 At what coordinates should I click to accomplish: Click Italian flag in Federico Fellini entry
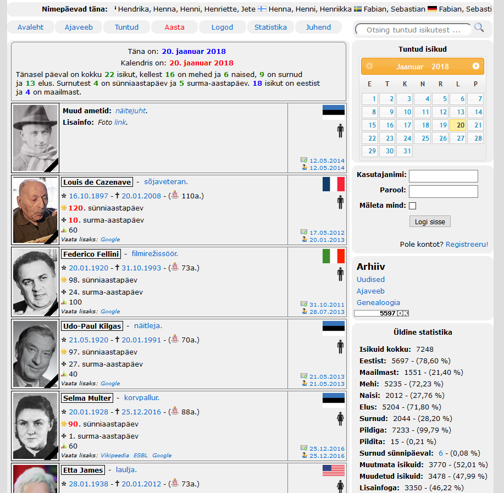coord(333,256)
